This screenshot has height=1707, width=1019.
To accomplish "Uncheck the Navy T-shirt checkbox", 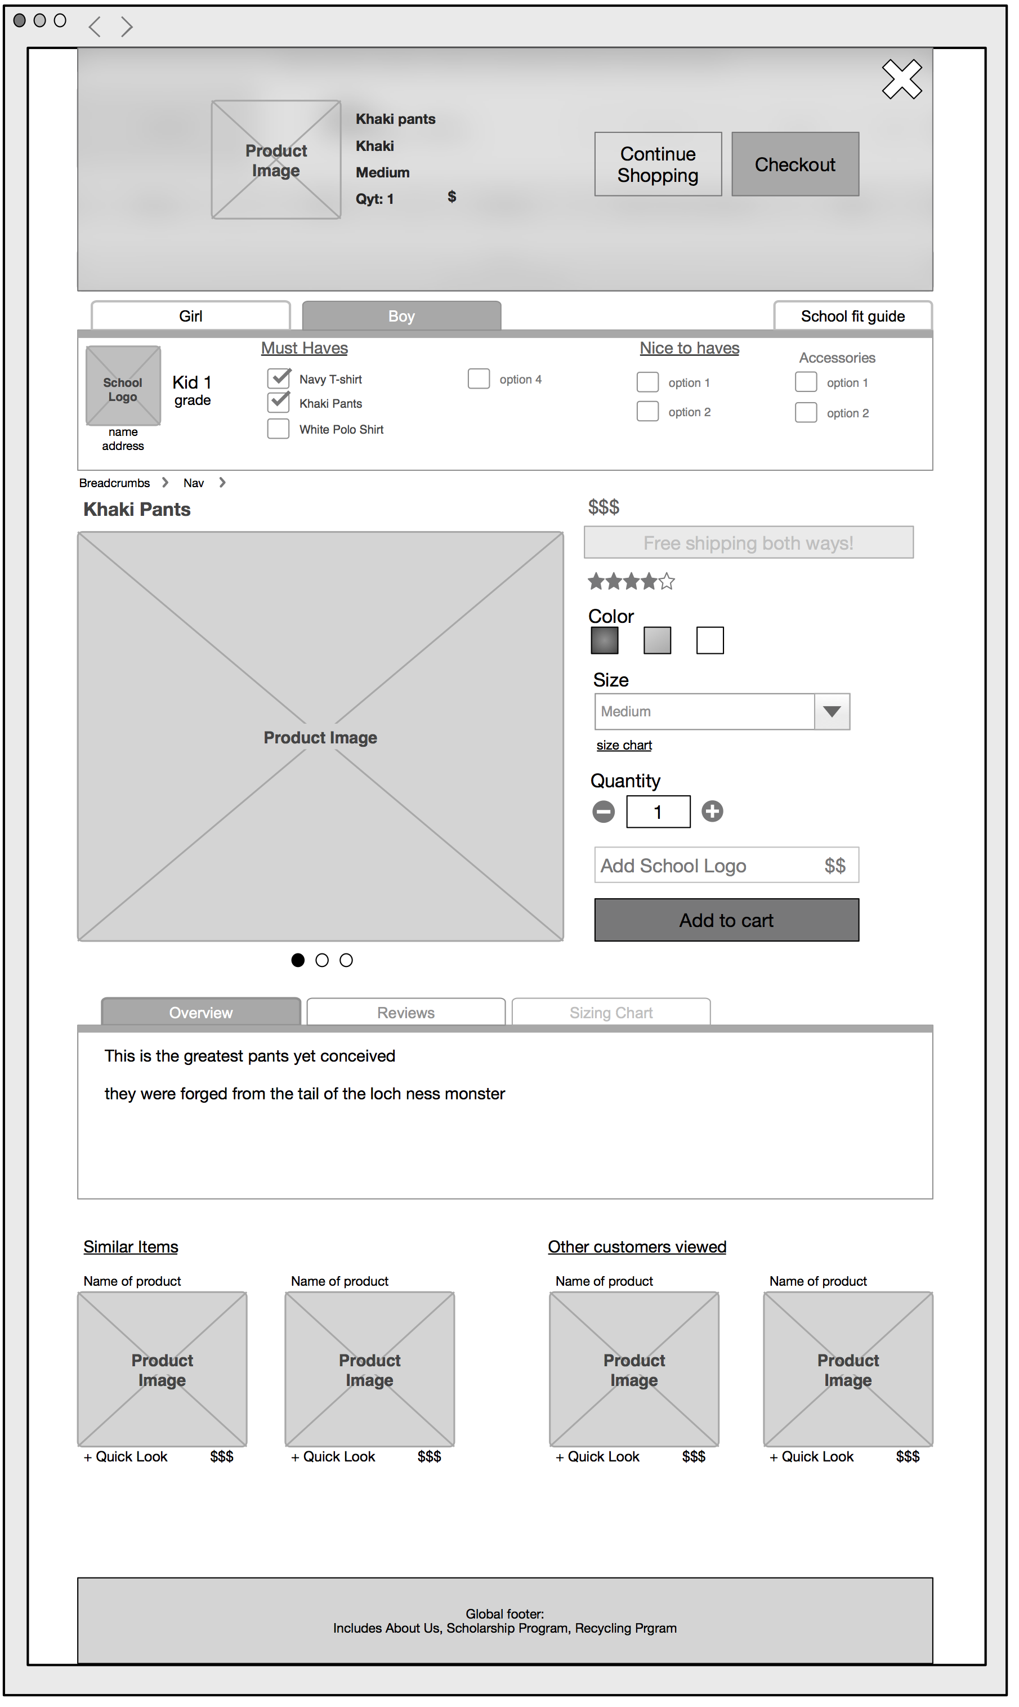I will [x=279, y=378].
